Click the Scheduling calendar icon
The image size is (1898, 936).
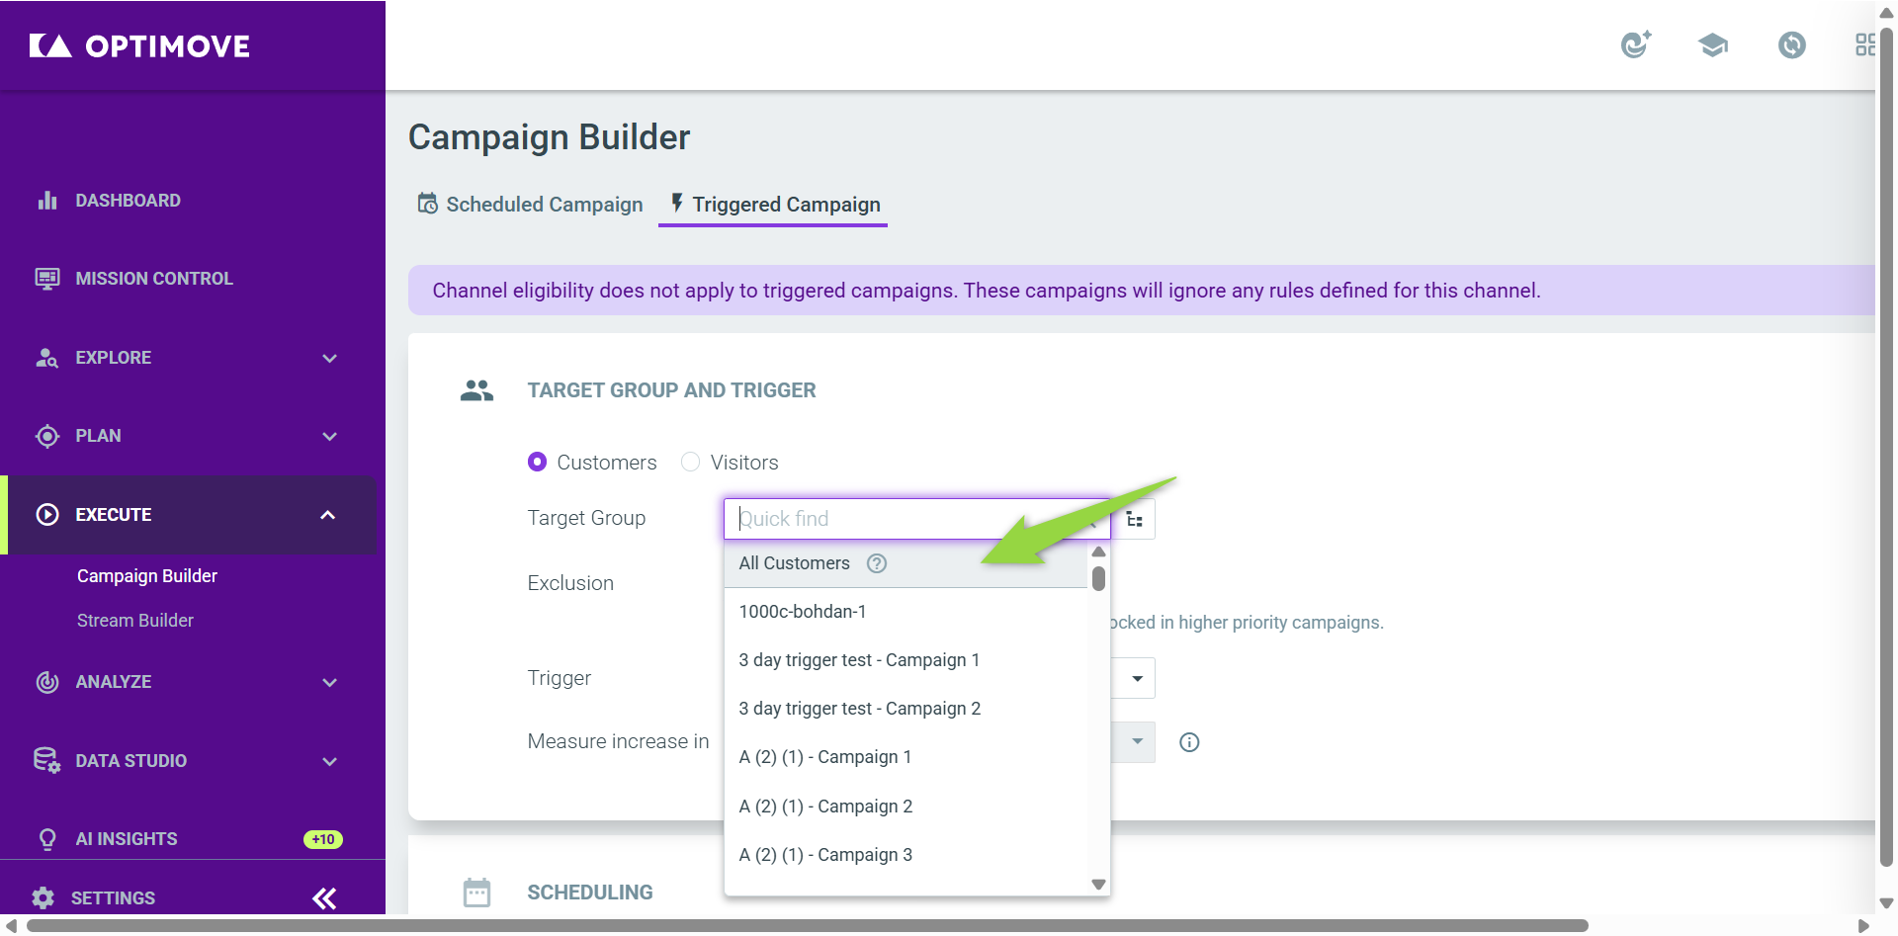(x=477, y=893)
